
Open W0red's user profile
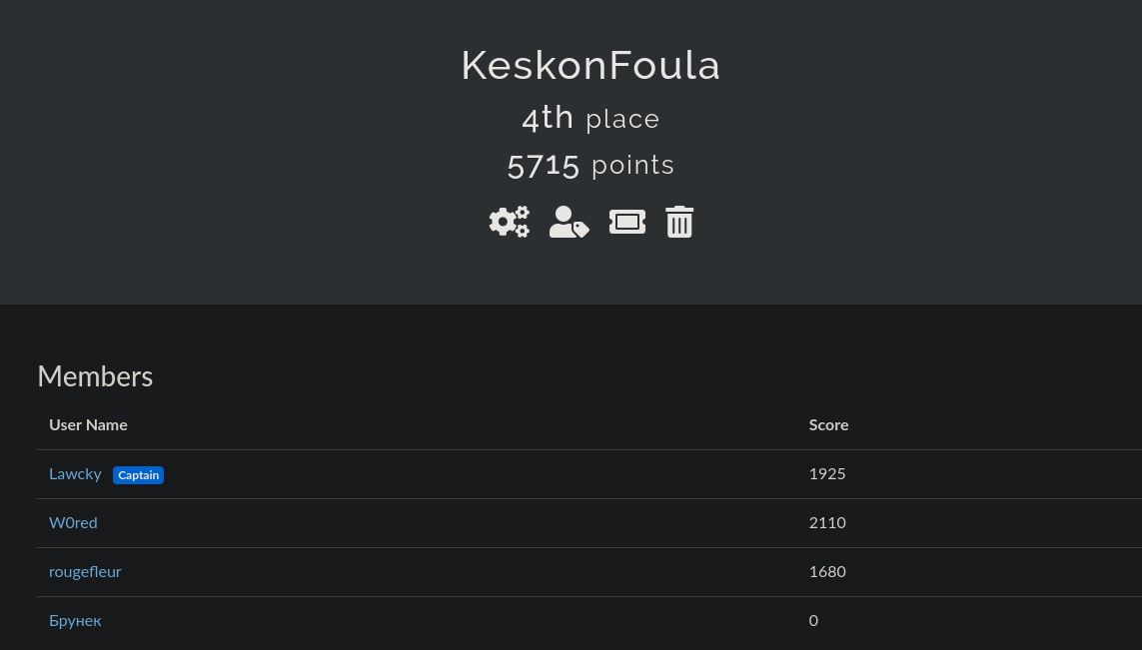tap(73, 522)
